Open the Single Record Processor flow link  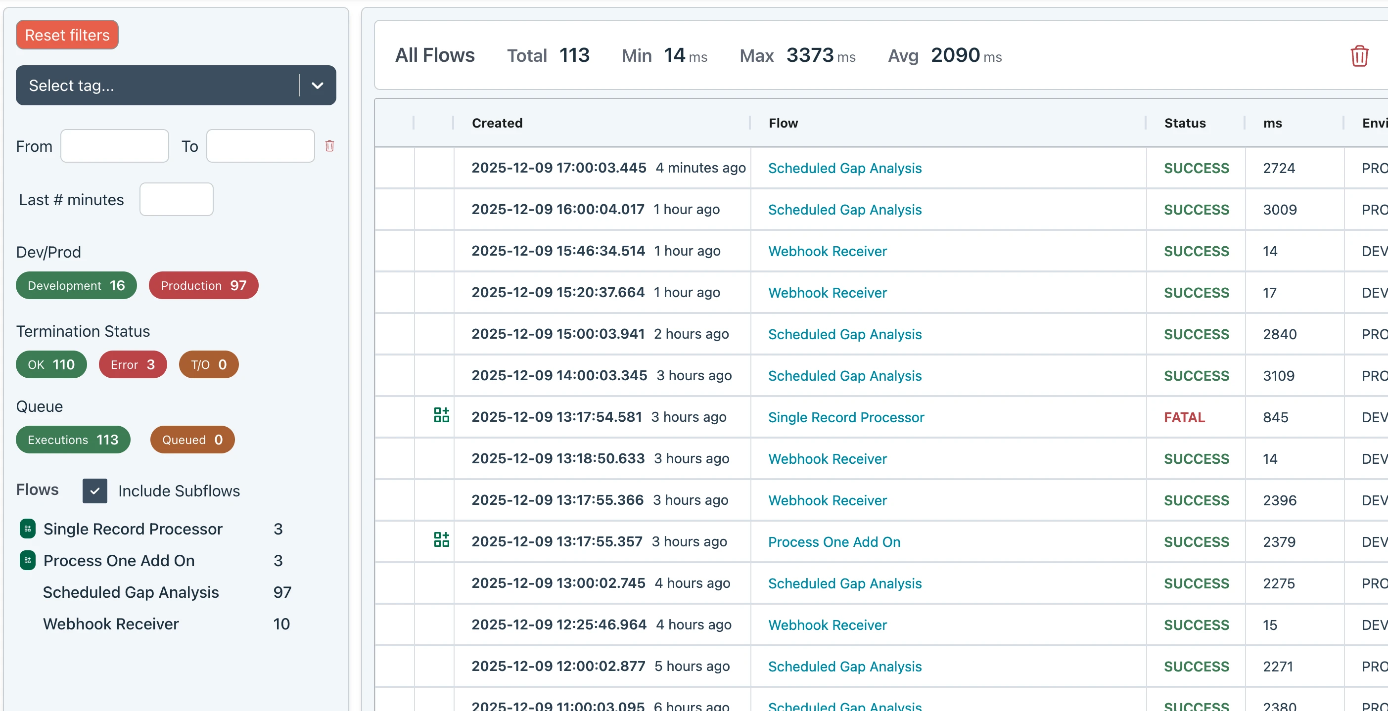click(x=845, y=417)
